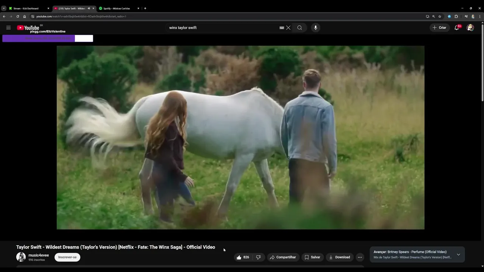This screenshot has width=484, height=272.
Task: Open the music4evee channel avatar
Action: tap(21, 257)
